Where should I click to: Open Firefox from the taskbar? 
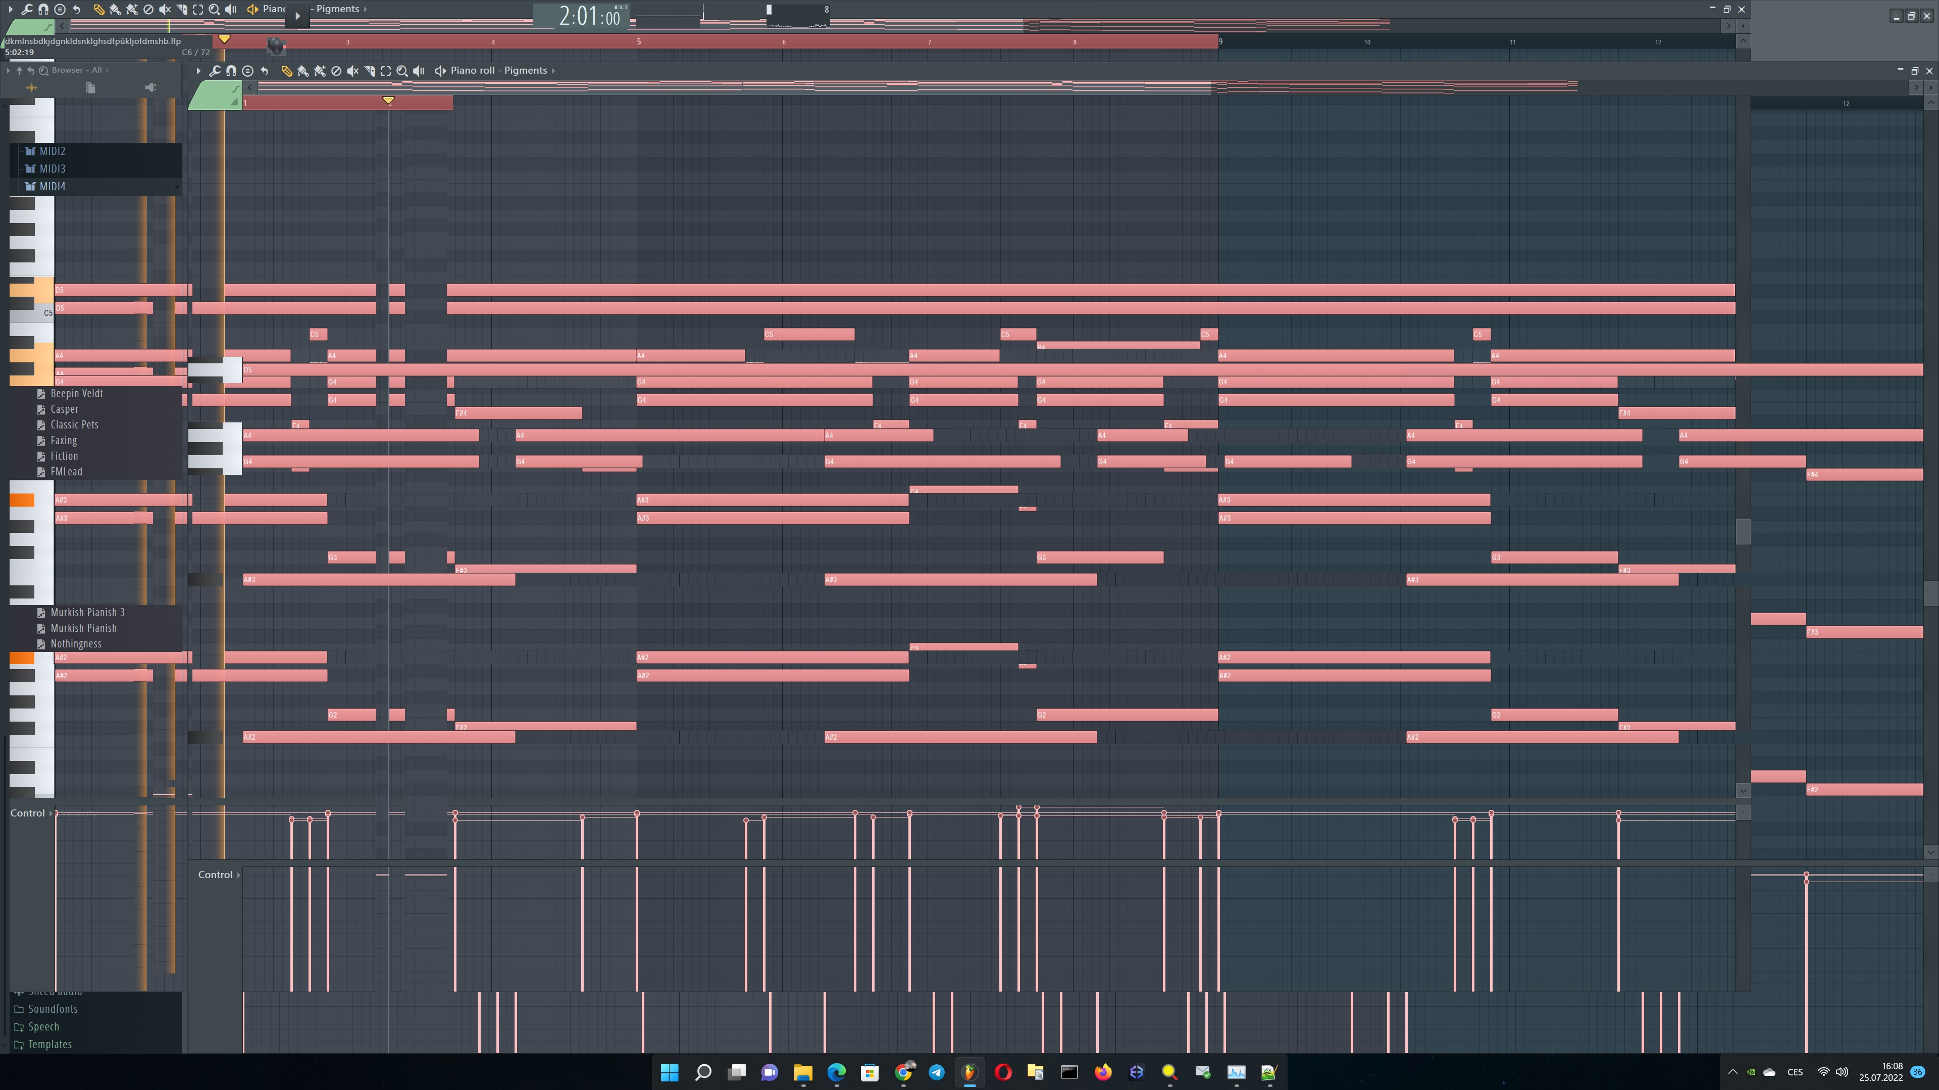coord(1103,1072)
